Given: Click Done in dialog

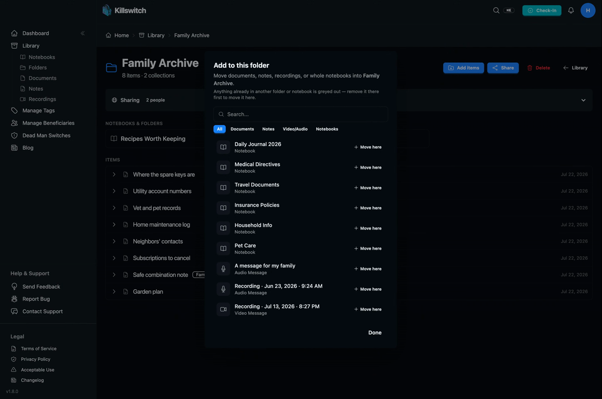Looking at the screenshot, I should point(375,332).
